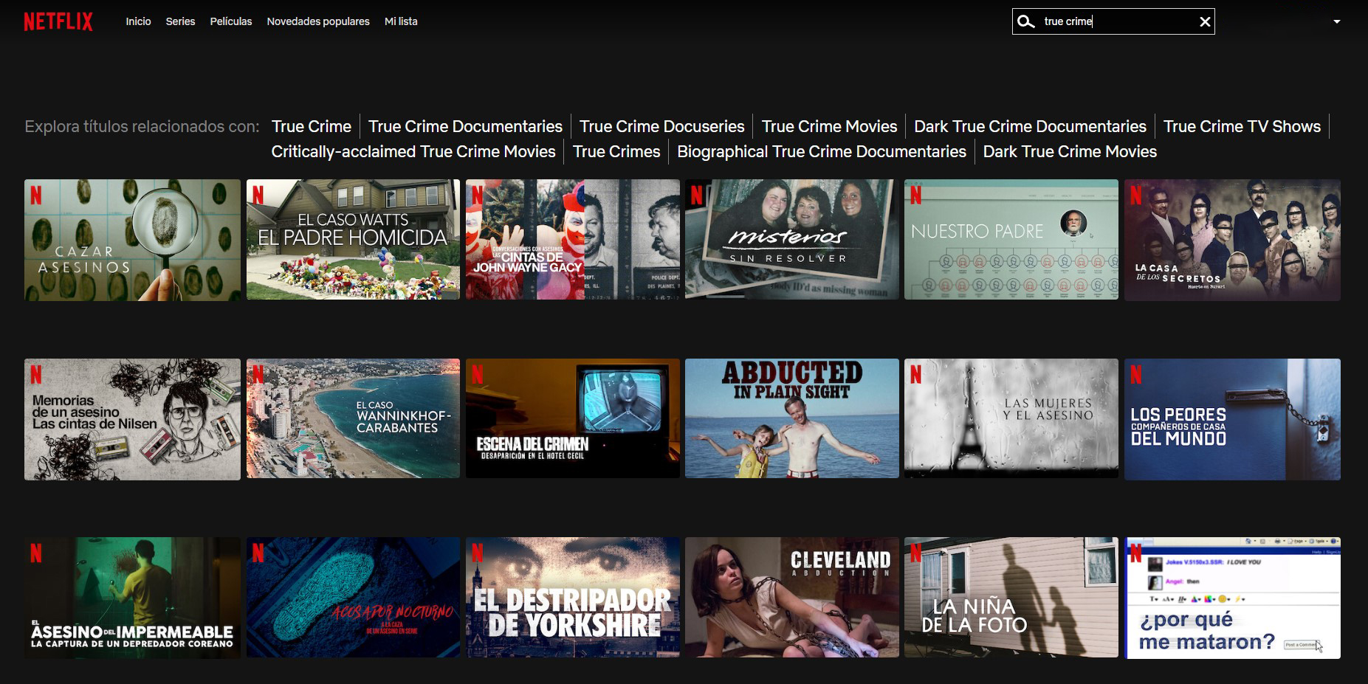Select the search magnifier icon
Screen dimensions: 1368x684
pos(1026,21)
